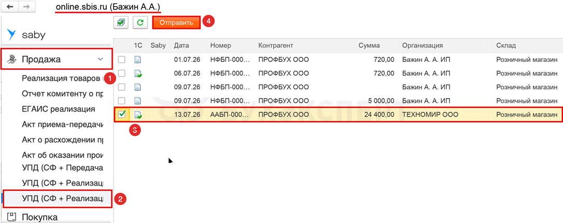This screenshot has height=223, width=563.
Task: Click the document icon in the 5 000,00 row
Action: (138, 101)
